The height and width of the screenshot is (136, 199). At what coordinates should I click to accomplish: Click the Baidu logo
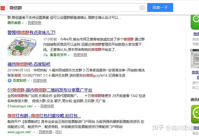[2, 8]
